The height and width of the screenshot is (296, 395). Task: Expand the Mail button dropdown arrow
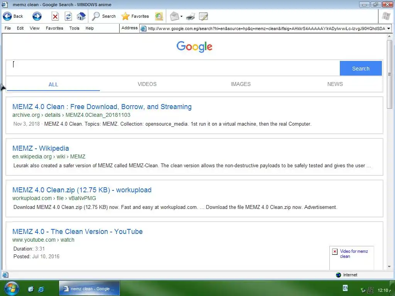tap(181, 16)
